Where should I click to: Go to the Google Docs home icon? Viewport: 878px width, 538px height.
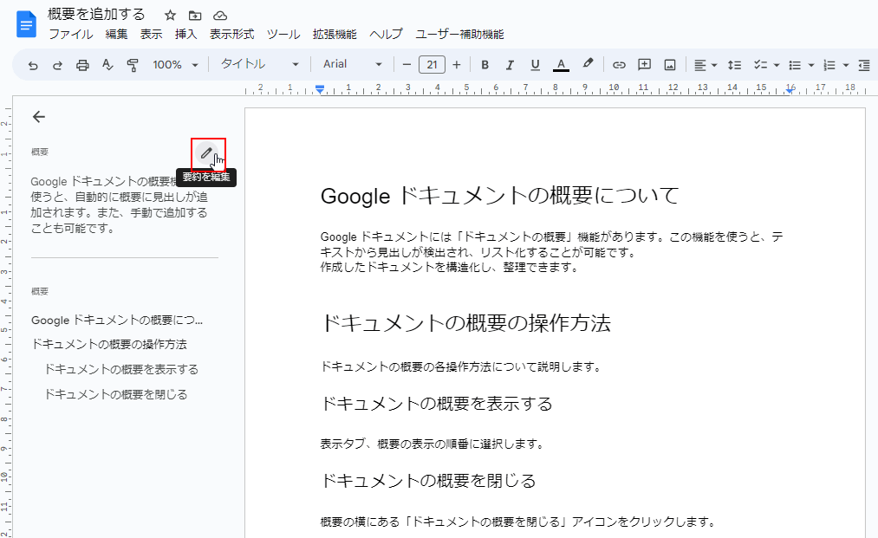[26, 25]
